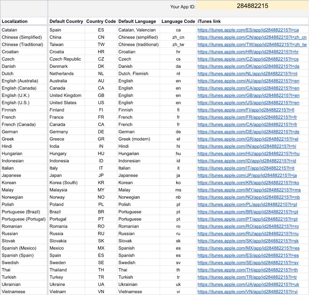Select the United Kingdom country cell
The height and width of the screenshot is (295, 309).
pyautogui.click(x=66, y=96)
